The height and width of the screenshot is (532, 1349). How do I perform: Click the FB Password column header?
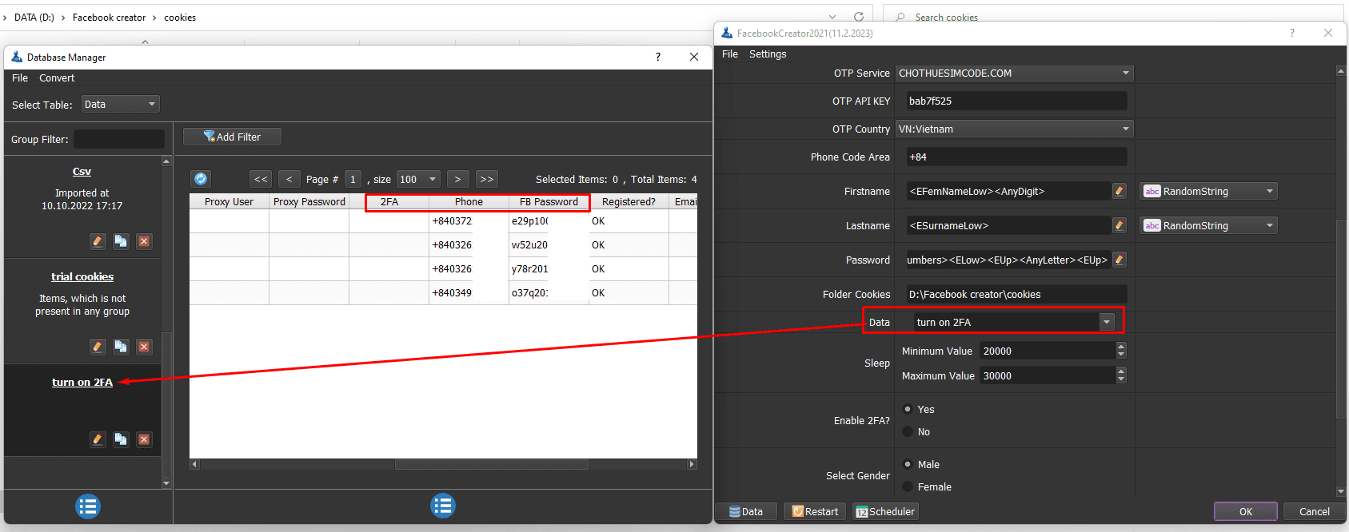click(x=549, y=202)
